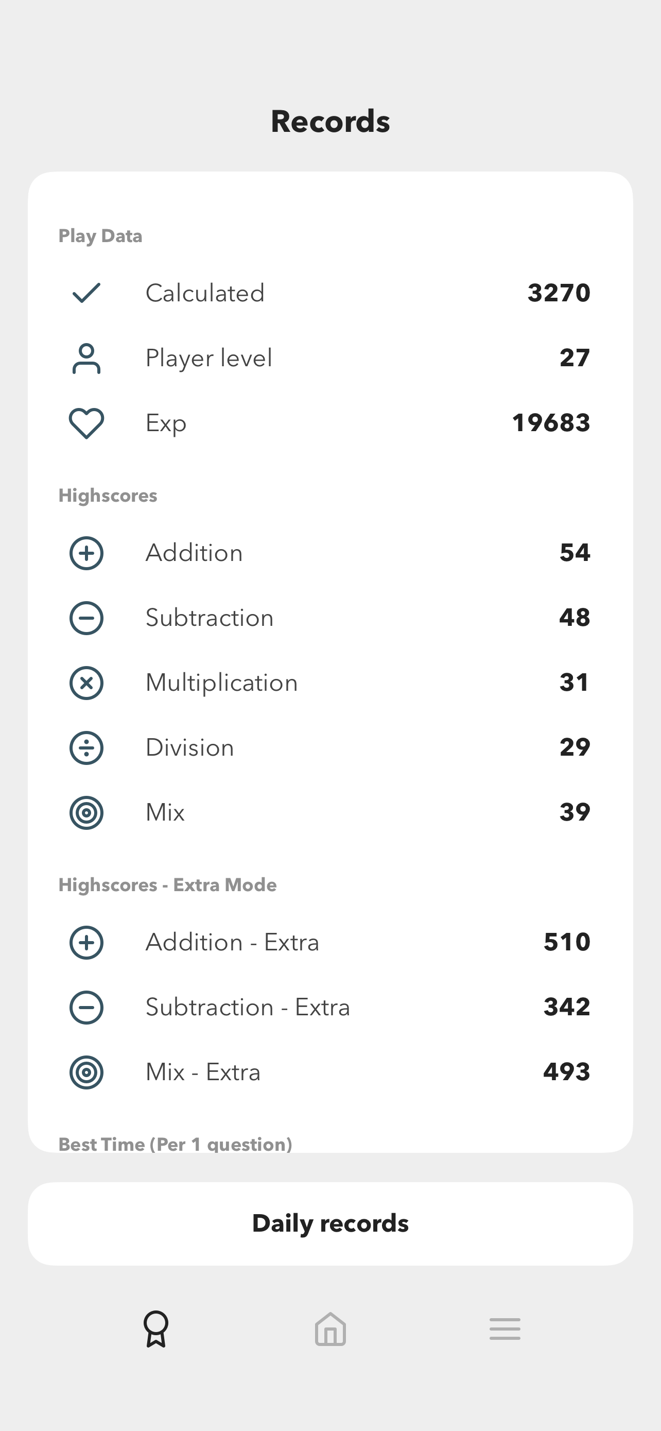Viewport: 661px width, 1431px height.
Task: Tap the Addition - Extra score 510
Action: pyautogui.click(x=567, y=942)
